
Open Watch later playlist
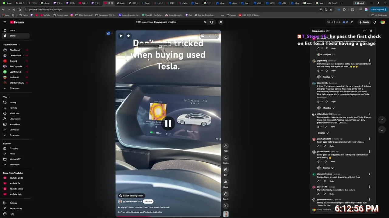pos(15,113)
